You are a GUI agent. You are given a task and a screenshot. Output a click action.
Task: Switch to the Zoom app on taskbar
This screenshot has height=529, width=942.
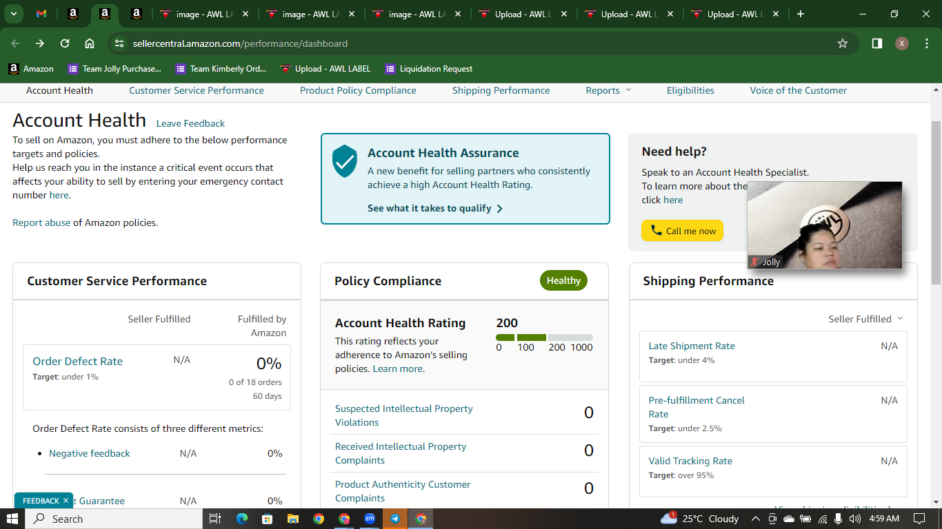(370, 519)
